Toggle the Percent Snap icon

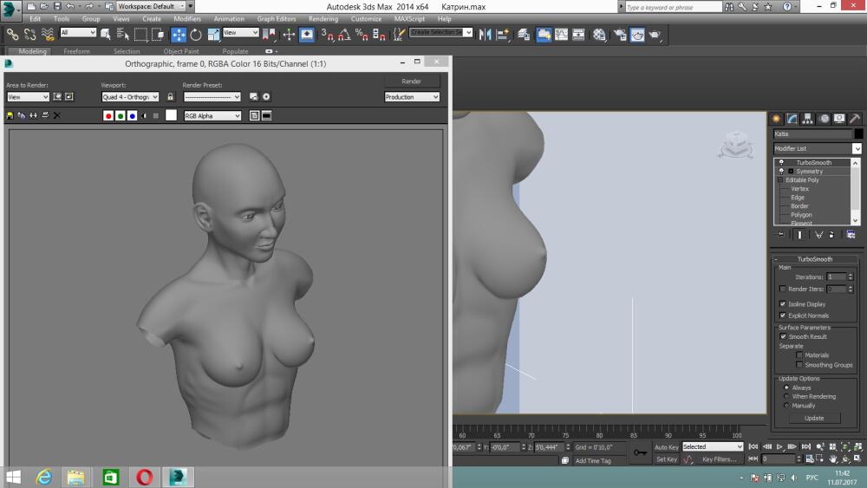(362, 35)
